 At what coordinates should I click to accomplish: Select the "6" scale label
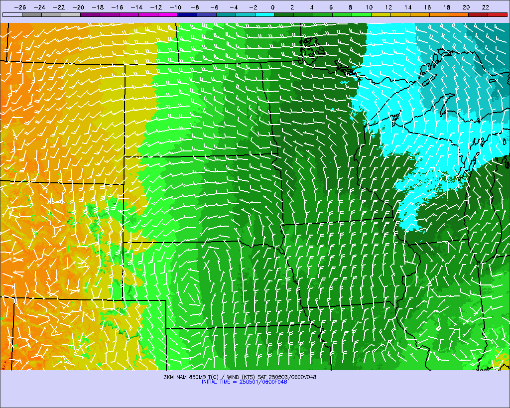point(331,7)
